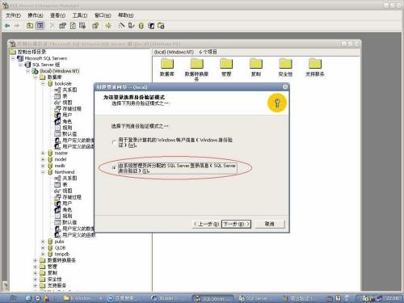Expand the pubs database node
Viewport: 404px width, 303px height.
point(43,242)
